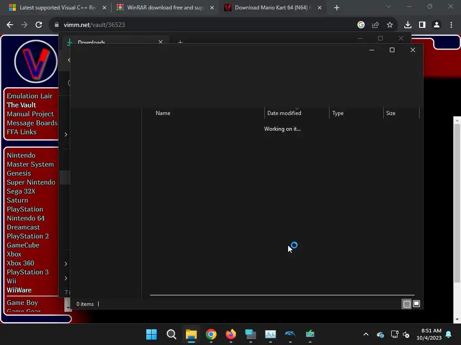Share this page icon in address bar
461x345 pixels.
[x=375, y=25]
